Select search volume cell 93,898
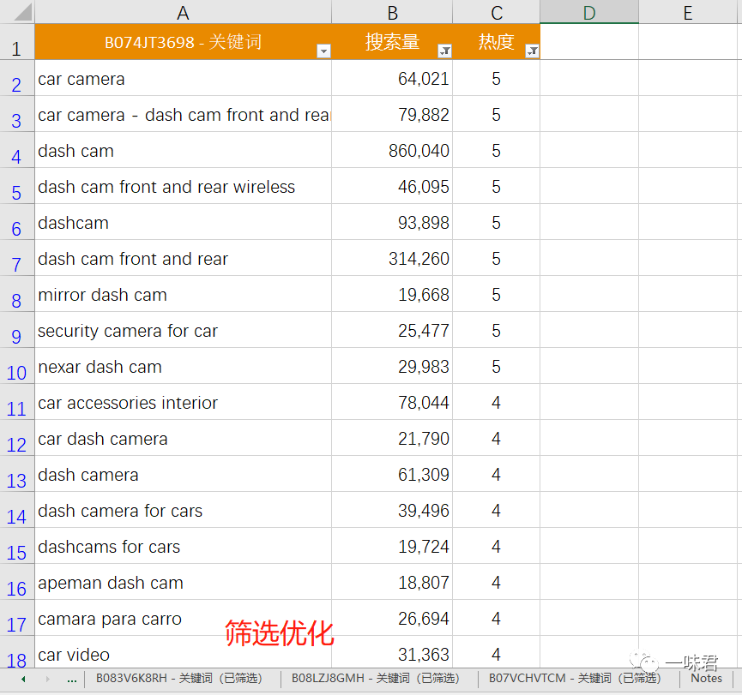742x695 pixels. [x=392, y=222]
